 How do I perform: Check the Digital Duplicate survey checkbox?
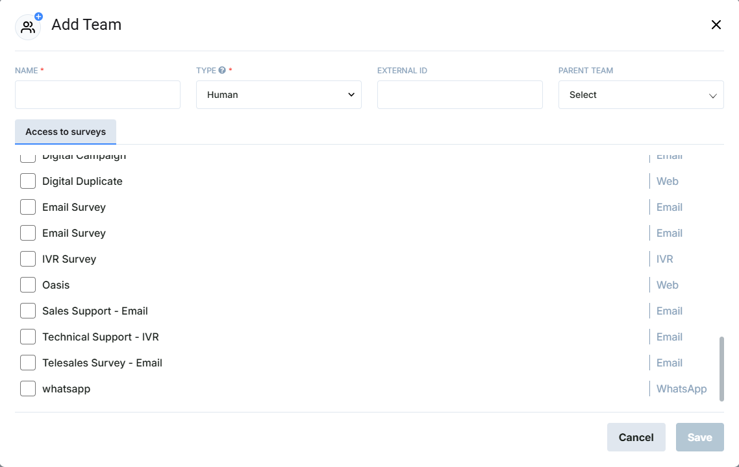pyautogui.click(x=28, y=181)
